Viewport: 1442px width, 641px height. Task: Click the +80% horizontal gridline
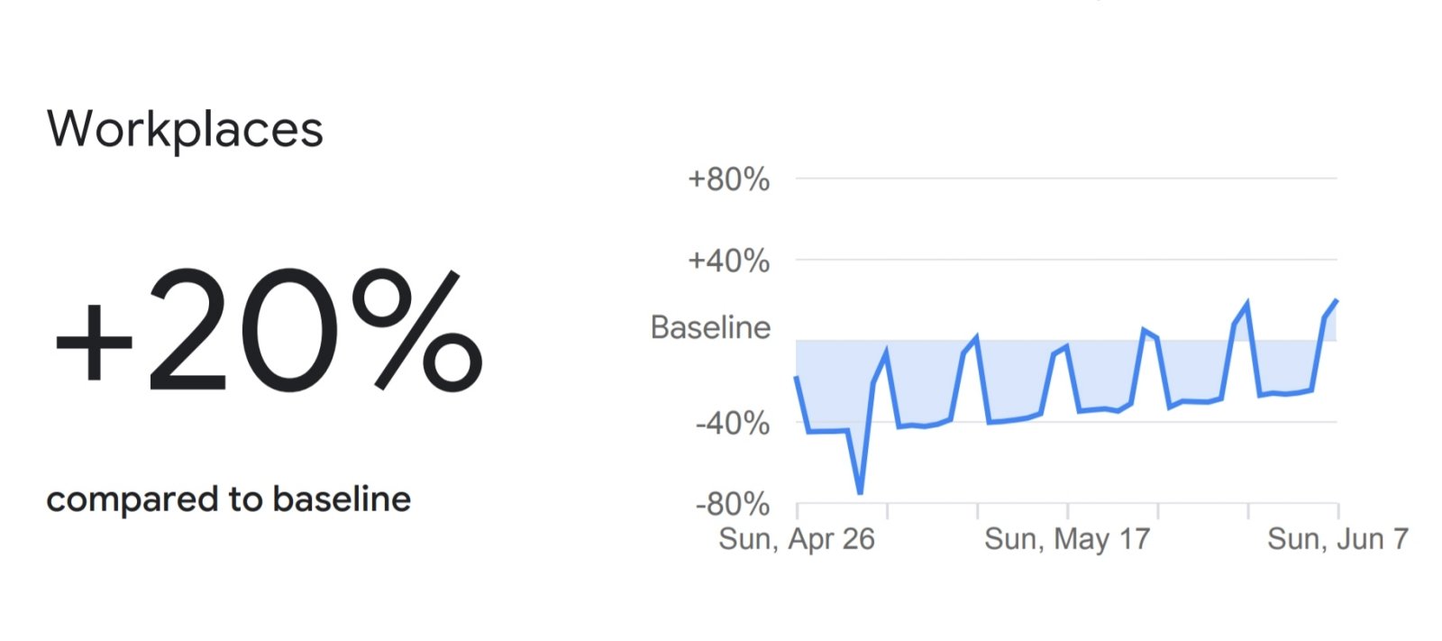pyautogui.click(x=1066, y=179)
